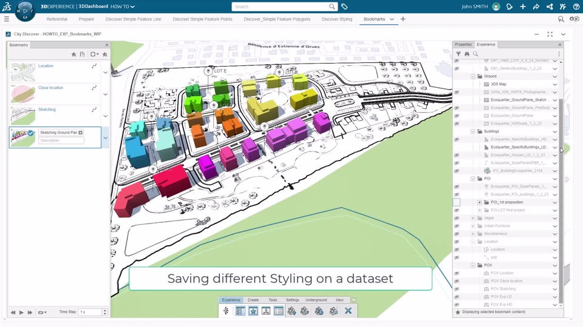Viewport: 583px width, 327px height.
Task: Click the blue X icon in the bottom toolbar
Action: (348, 311)
